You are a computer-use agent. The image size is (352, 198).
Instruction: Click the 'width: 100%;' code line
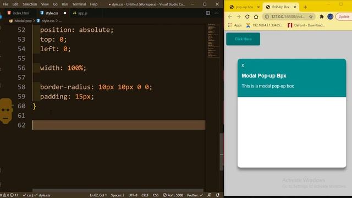tap(63, 68)
